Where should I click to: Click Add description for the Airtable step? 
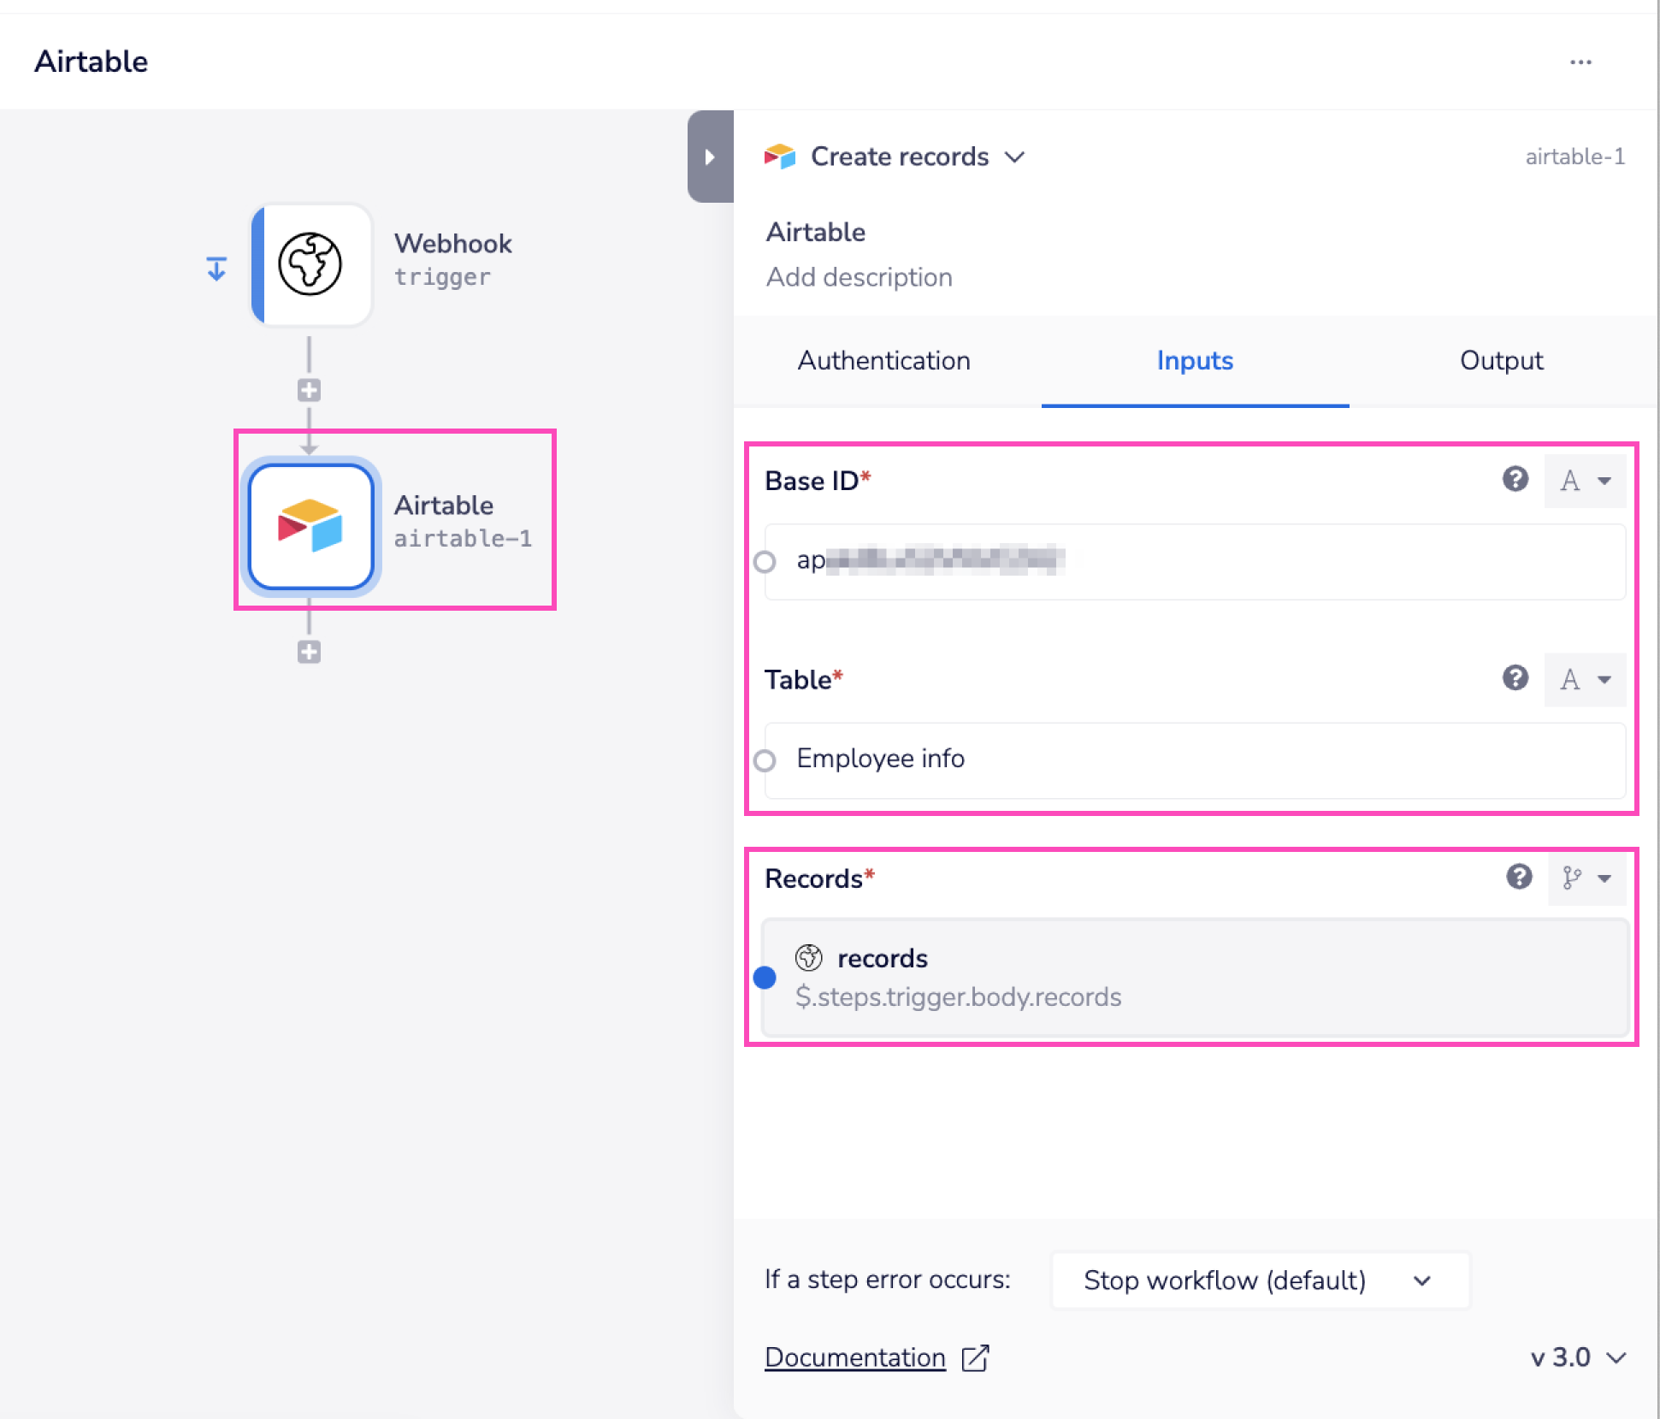point(859,276)
